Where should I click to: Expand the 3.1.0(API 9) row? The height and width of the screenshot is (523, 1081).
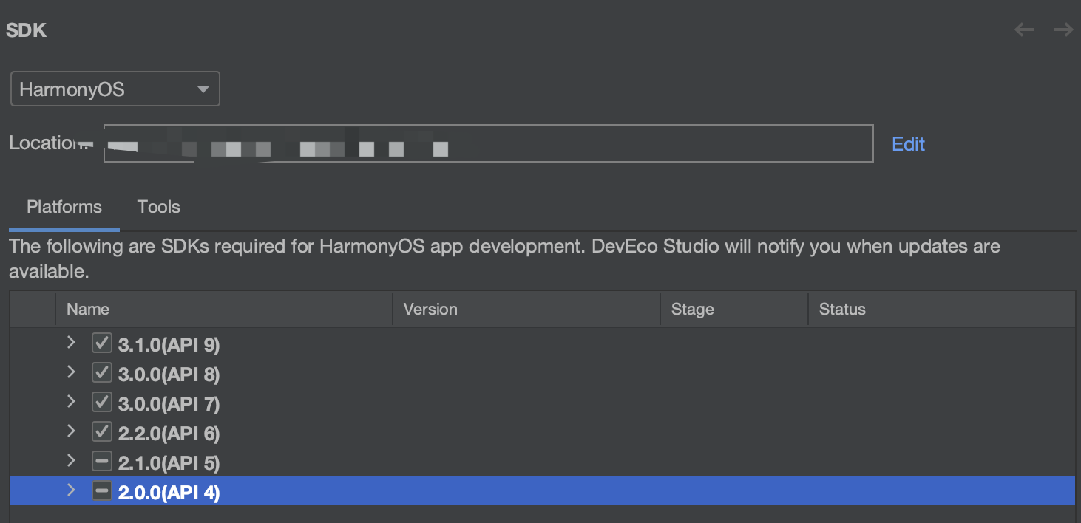(x=71, y=343)
